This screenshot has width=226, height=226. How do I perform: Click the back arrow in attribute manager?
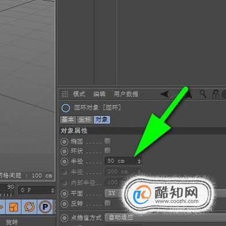[165, 94]
